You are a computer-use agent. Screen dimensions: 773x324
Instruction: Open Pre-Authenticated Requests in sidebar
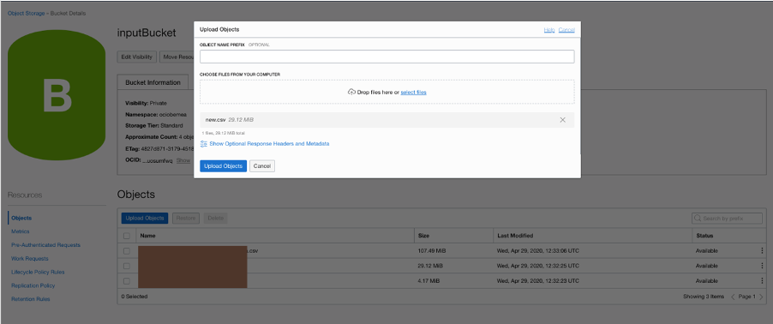point(45,245)
